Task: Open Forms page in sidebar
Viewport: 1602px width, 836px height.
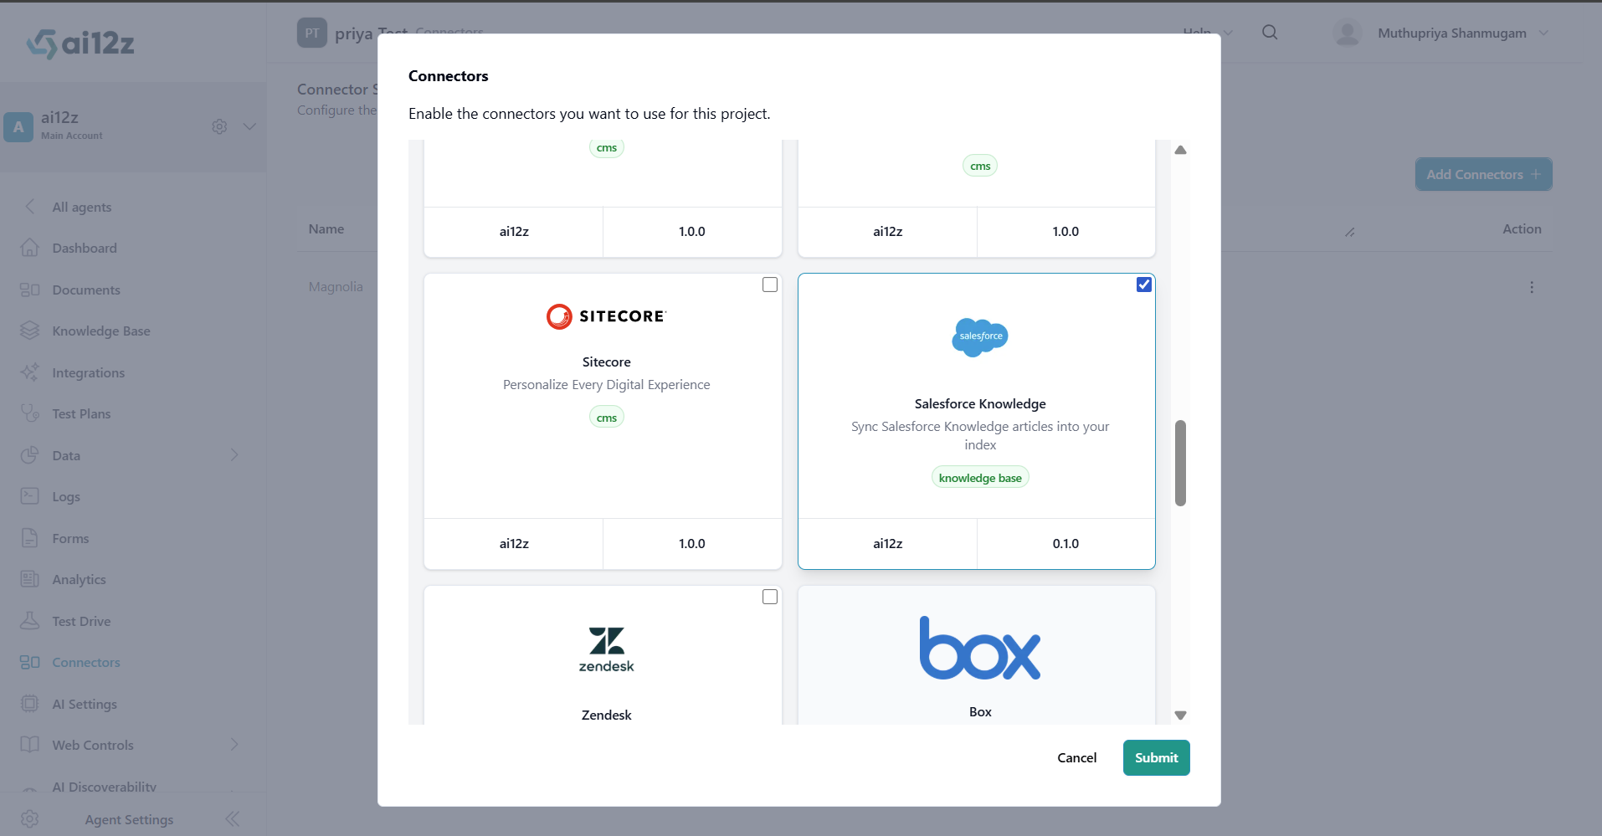Action: (x=70, y=538)
